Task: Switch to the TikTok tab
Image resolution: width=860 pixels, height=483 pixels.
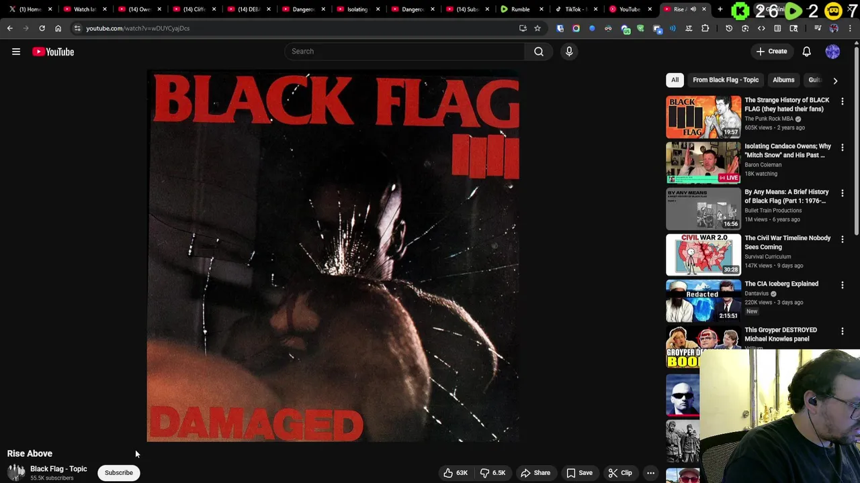Action: (x=575, y=9)
